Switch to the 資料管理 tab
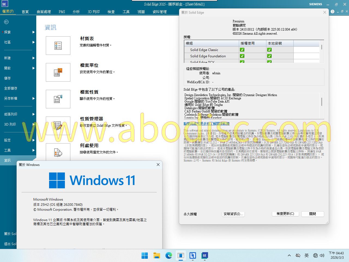349x262 pixels. click(x=160, y=12)
